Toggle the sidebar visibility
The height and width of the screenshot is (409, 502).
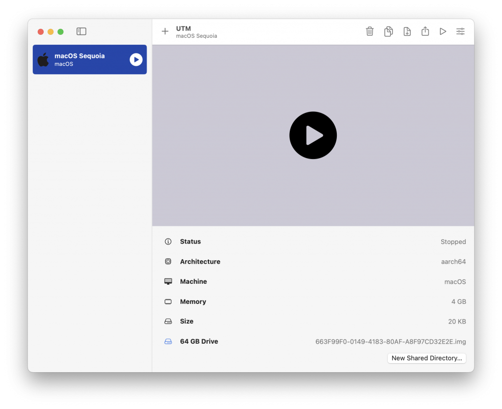pyautogui.click(x=81, y=31)
